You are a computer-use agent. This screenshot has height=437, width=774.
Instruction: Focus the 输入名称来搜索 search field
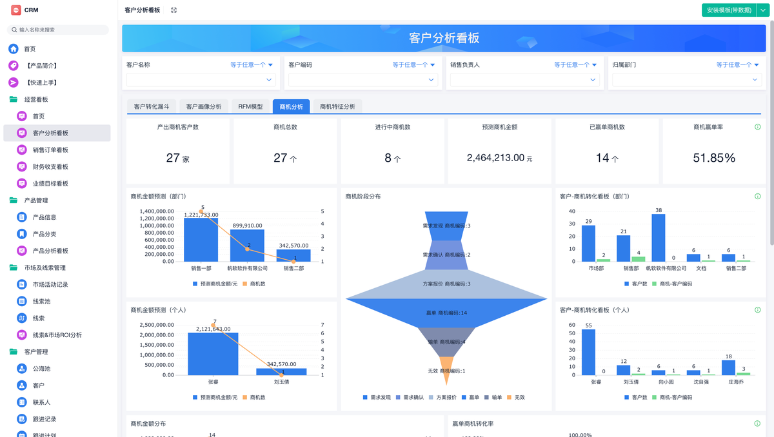(x=58, y=30)
